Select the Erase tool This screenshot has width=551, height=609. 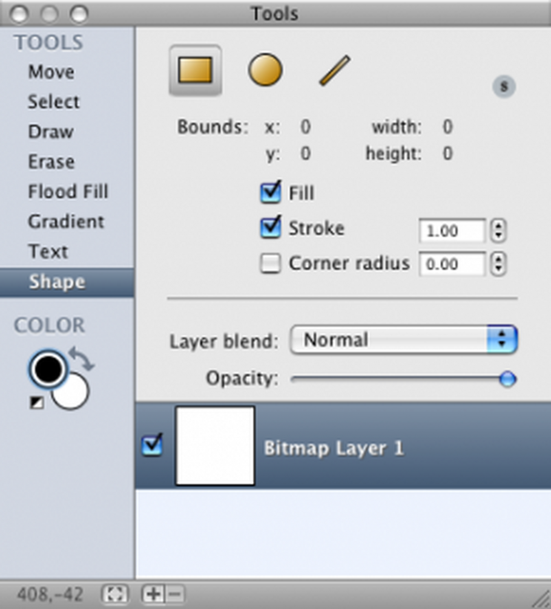tap(51, 161)
